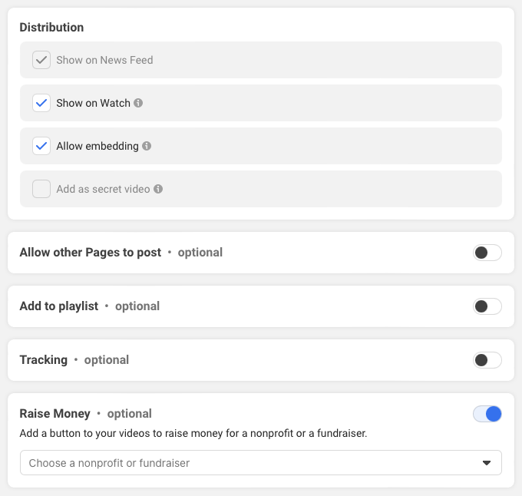Screen dimensions: 522x496
Task: Open info tooltip beside Show on Watch
Action: pyautogui.click(x=138, y=103)
